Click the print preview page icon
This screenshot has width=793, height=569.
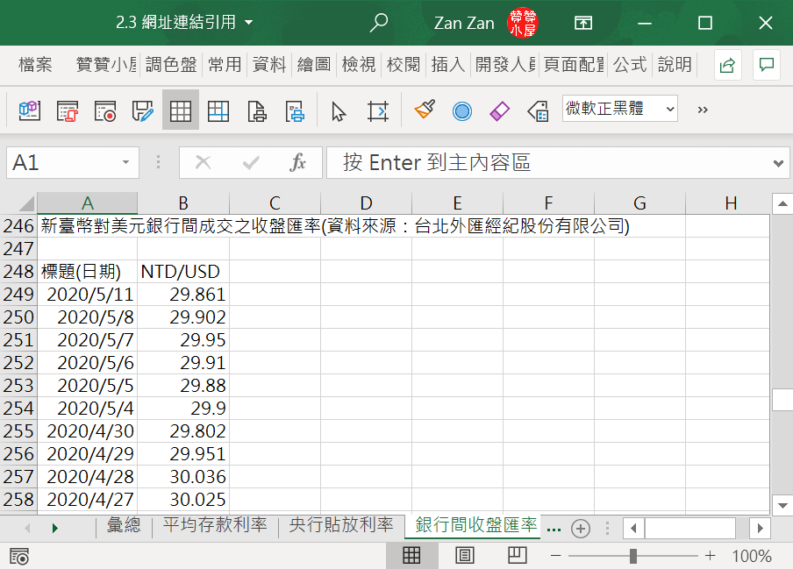click(x=257, y=110)
